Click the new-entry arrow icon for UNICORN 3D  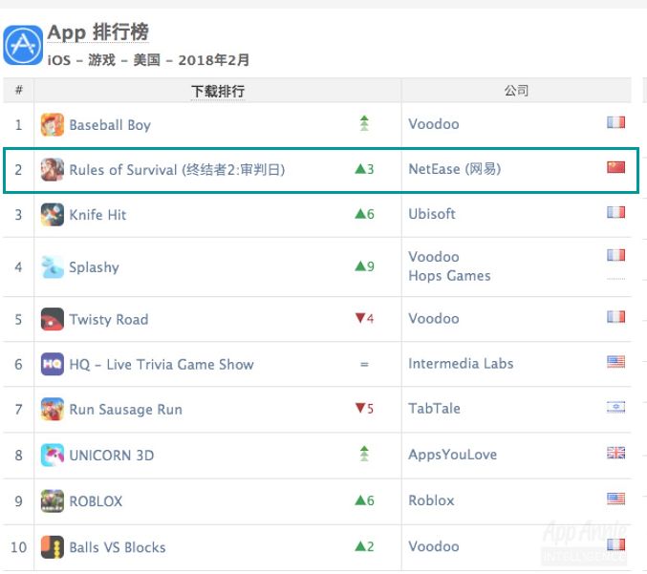click(x=364, y=454)
